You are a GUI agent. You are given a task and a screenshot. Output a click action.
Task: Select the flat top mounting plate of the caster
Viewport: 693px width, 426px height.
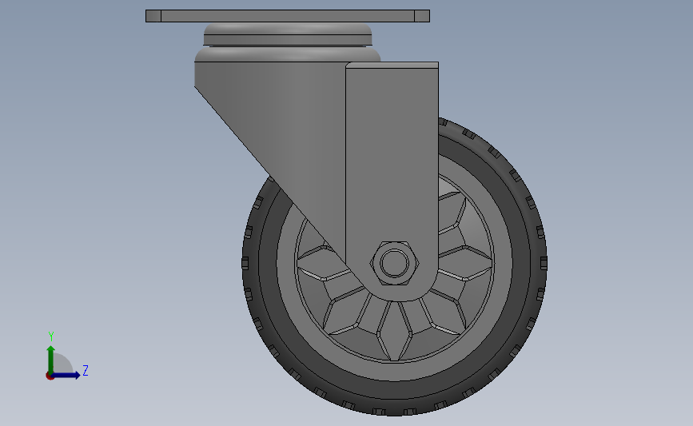pyautogui.click(x=287, y=16)
